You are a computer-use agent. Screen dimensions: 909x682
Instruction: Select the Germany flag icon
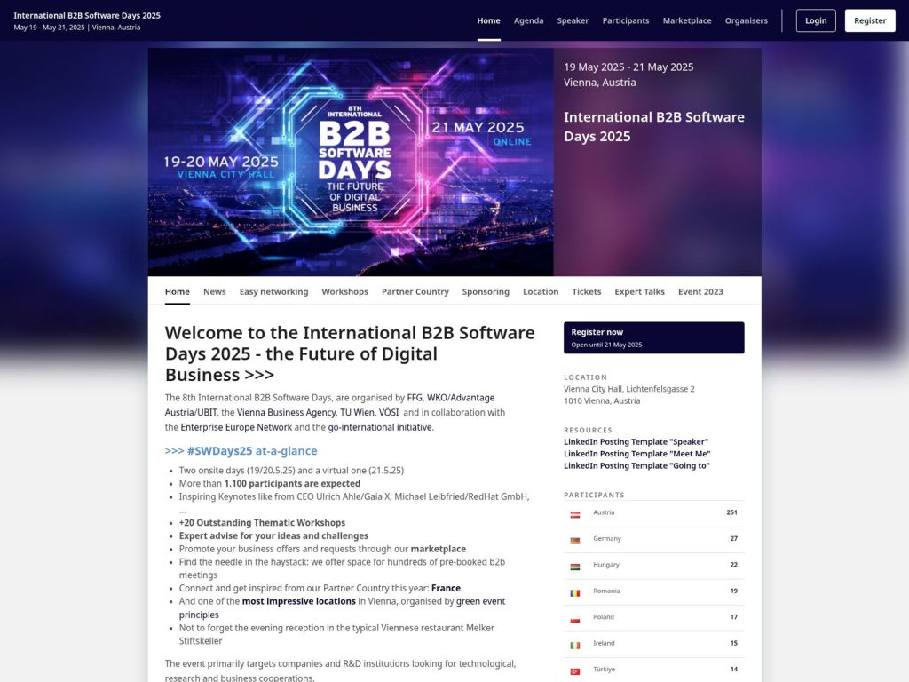575,539
